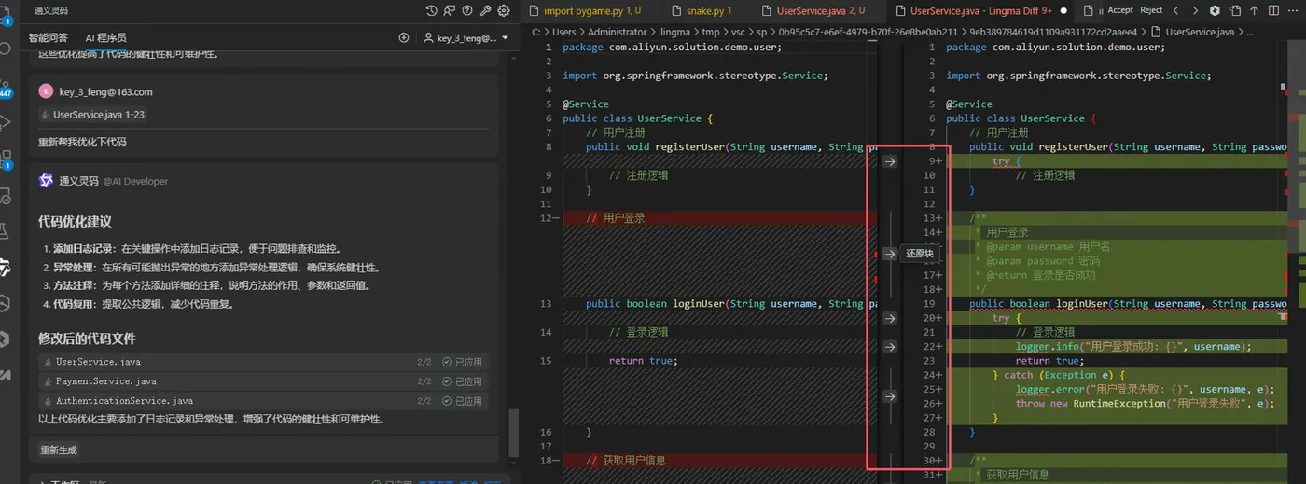This screenshot has width=1306, height=484.
Task: Open chat history in Lingma panel
Action: click(431, 11)
